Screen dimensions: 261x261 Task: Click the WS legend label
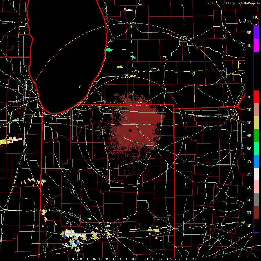249,161
